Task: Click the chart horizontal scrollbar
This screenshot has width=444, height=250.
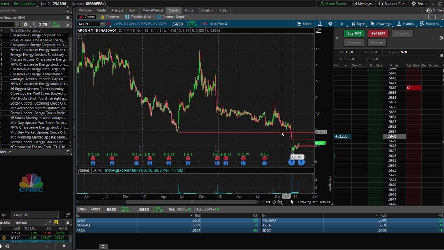Action: click(191, 202)
